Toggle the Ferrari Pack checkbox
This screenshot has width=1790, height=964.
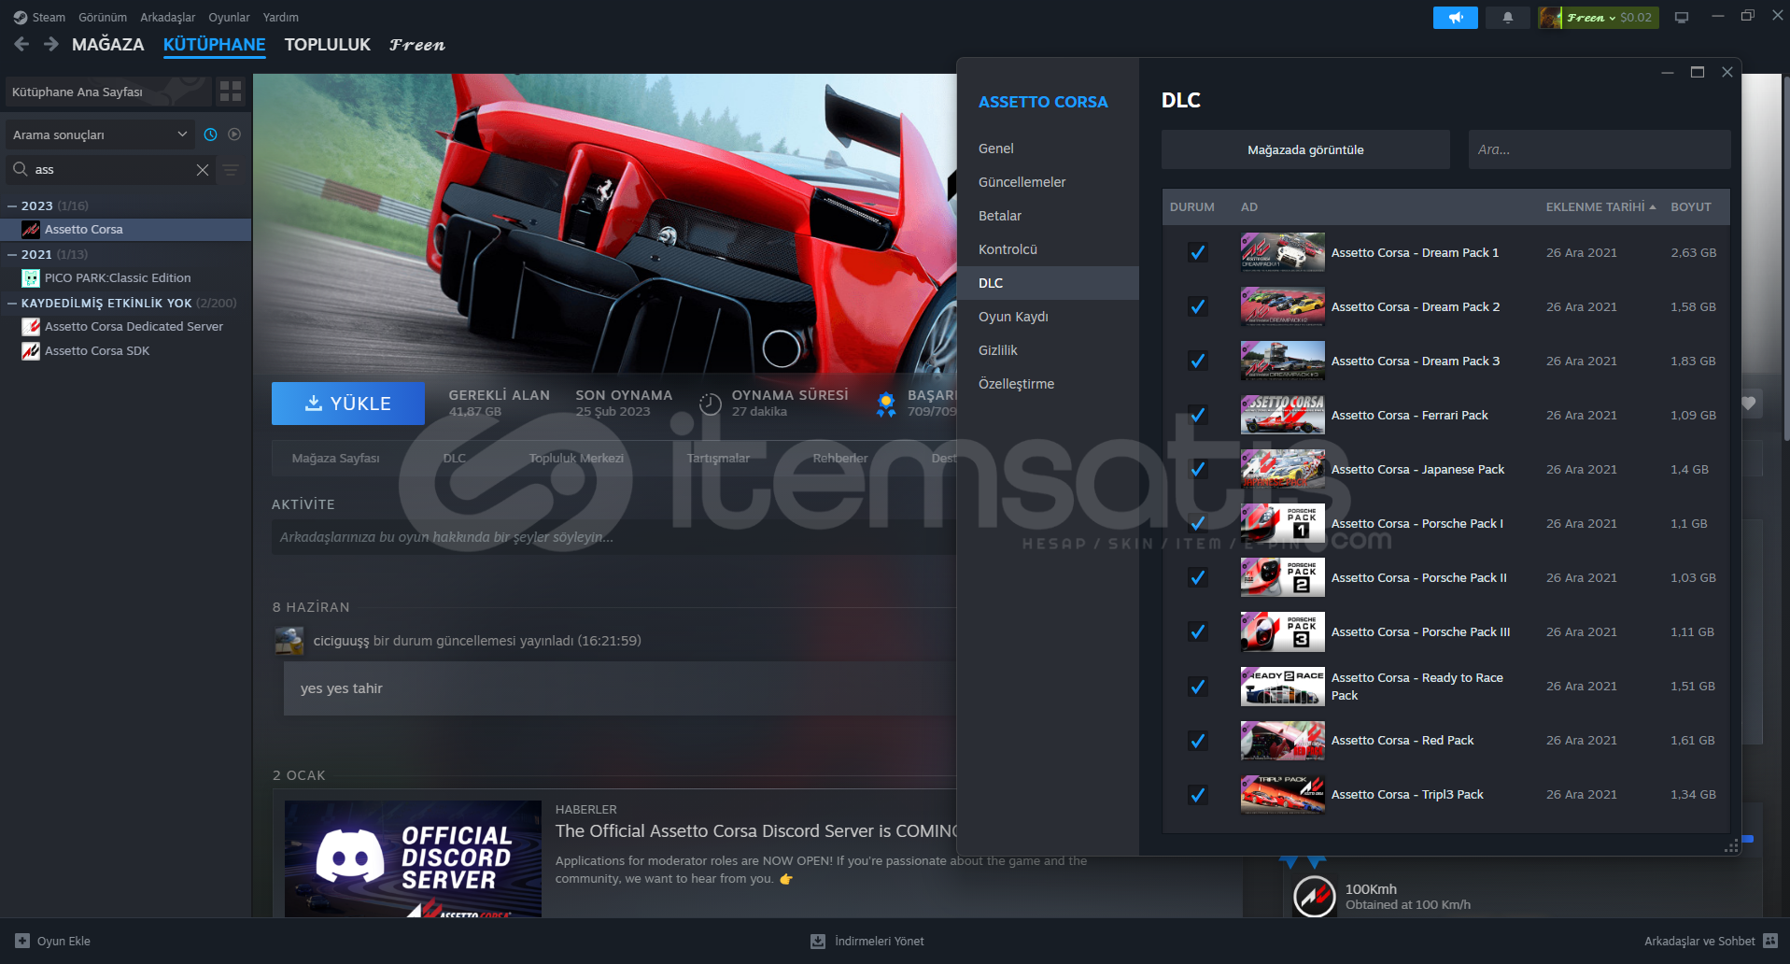pyautogui.click(x=1197, y=415)
